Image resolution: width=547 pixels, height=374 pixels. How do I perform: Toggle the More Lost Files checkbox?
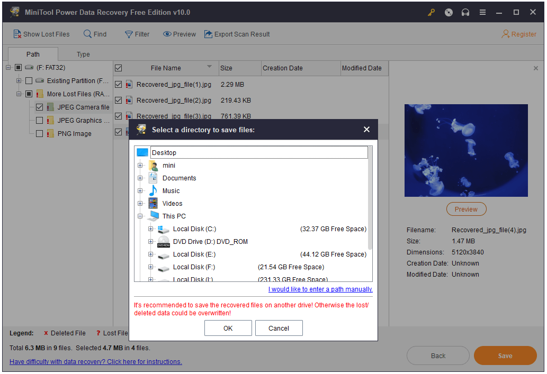coord(29,94)
